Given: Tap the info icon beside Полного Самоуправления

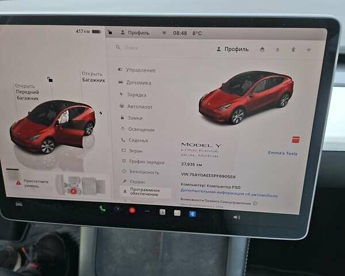Looking at the screenshot, I should (255, 203).
